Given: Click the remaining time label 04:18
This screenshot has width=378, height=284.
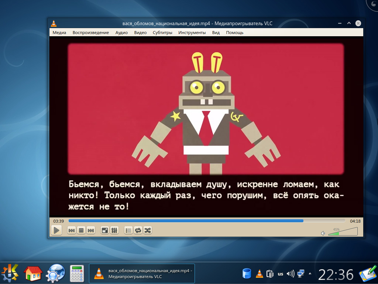Looking at the screenshot, I should coord(355,221).
